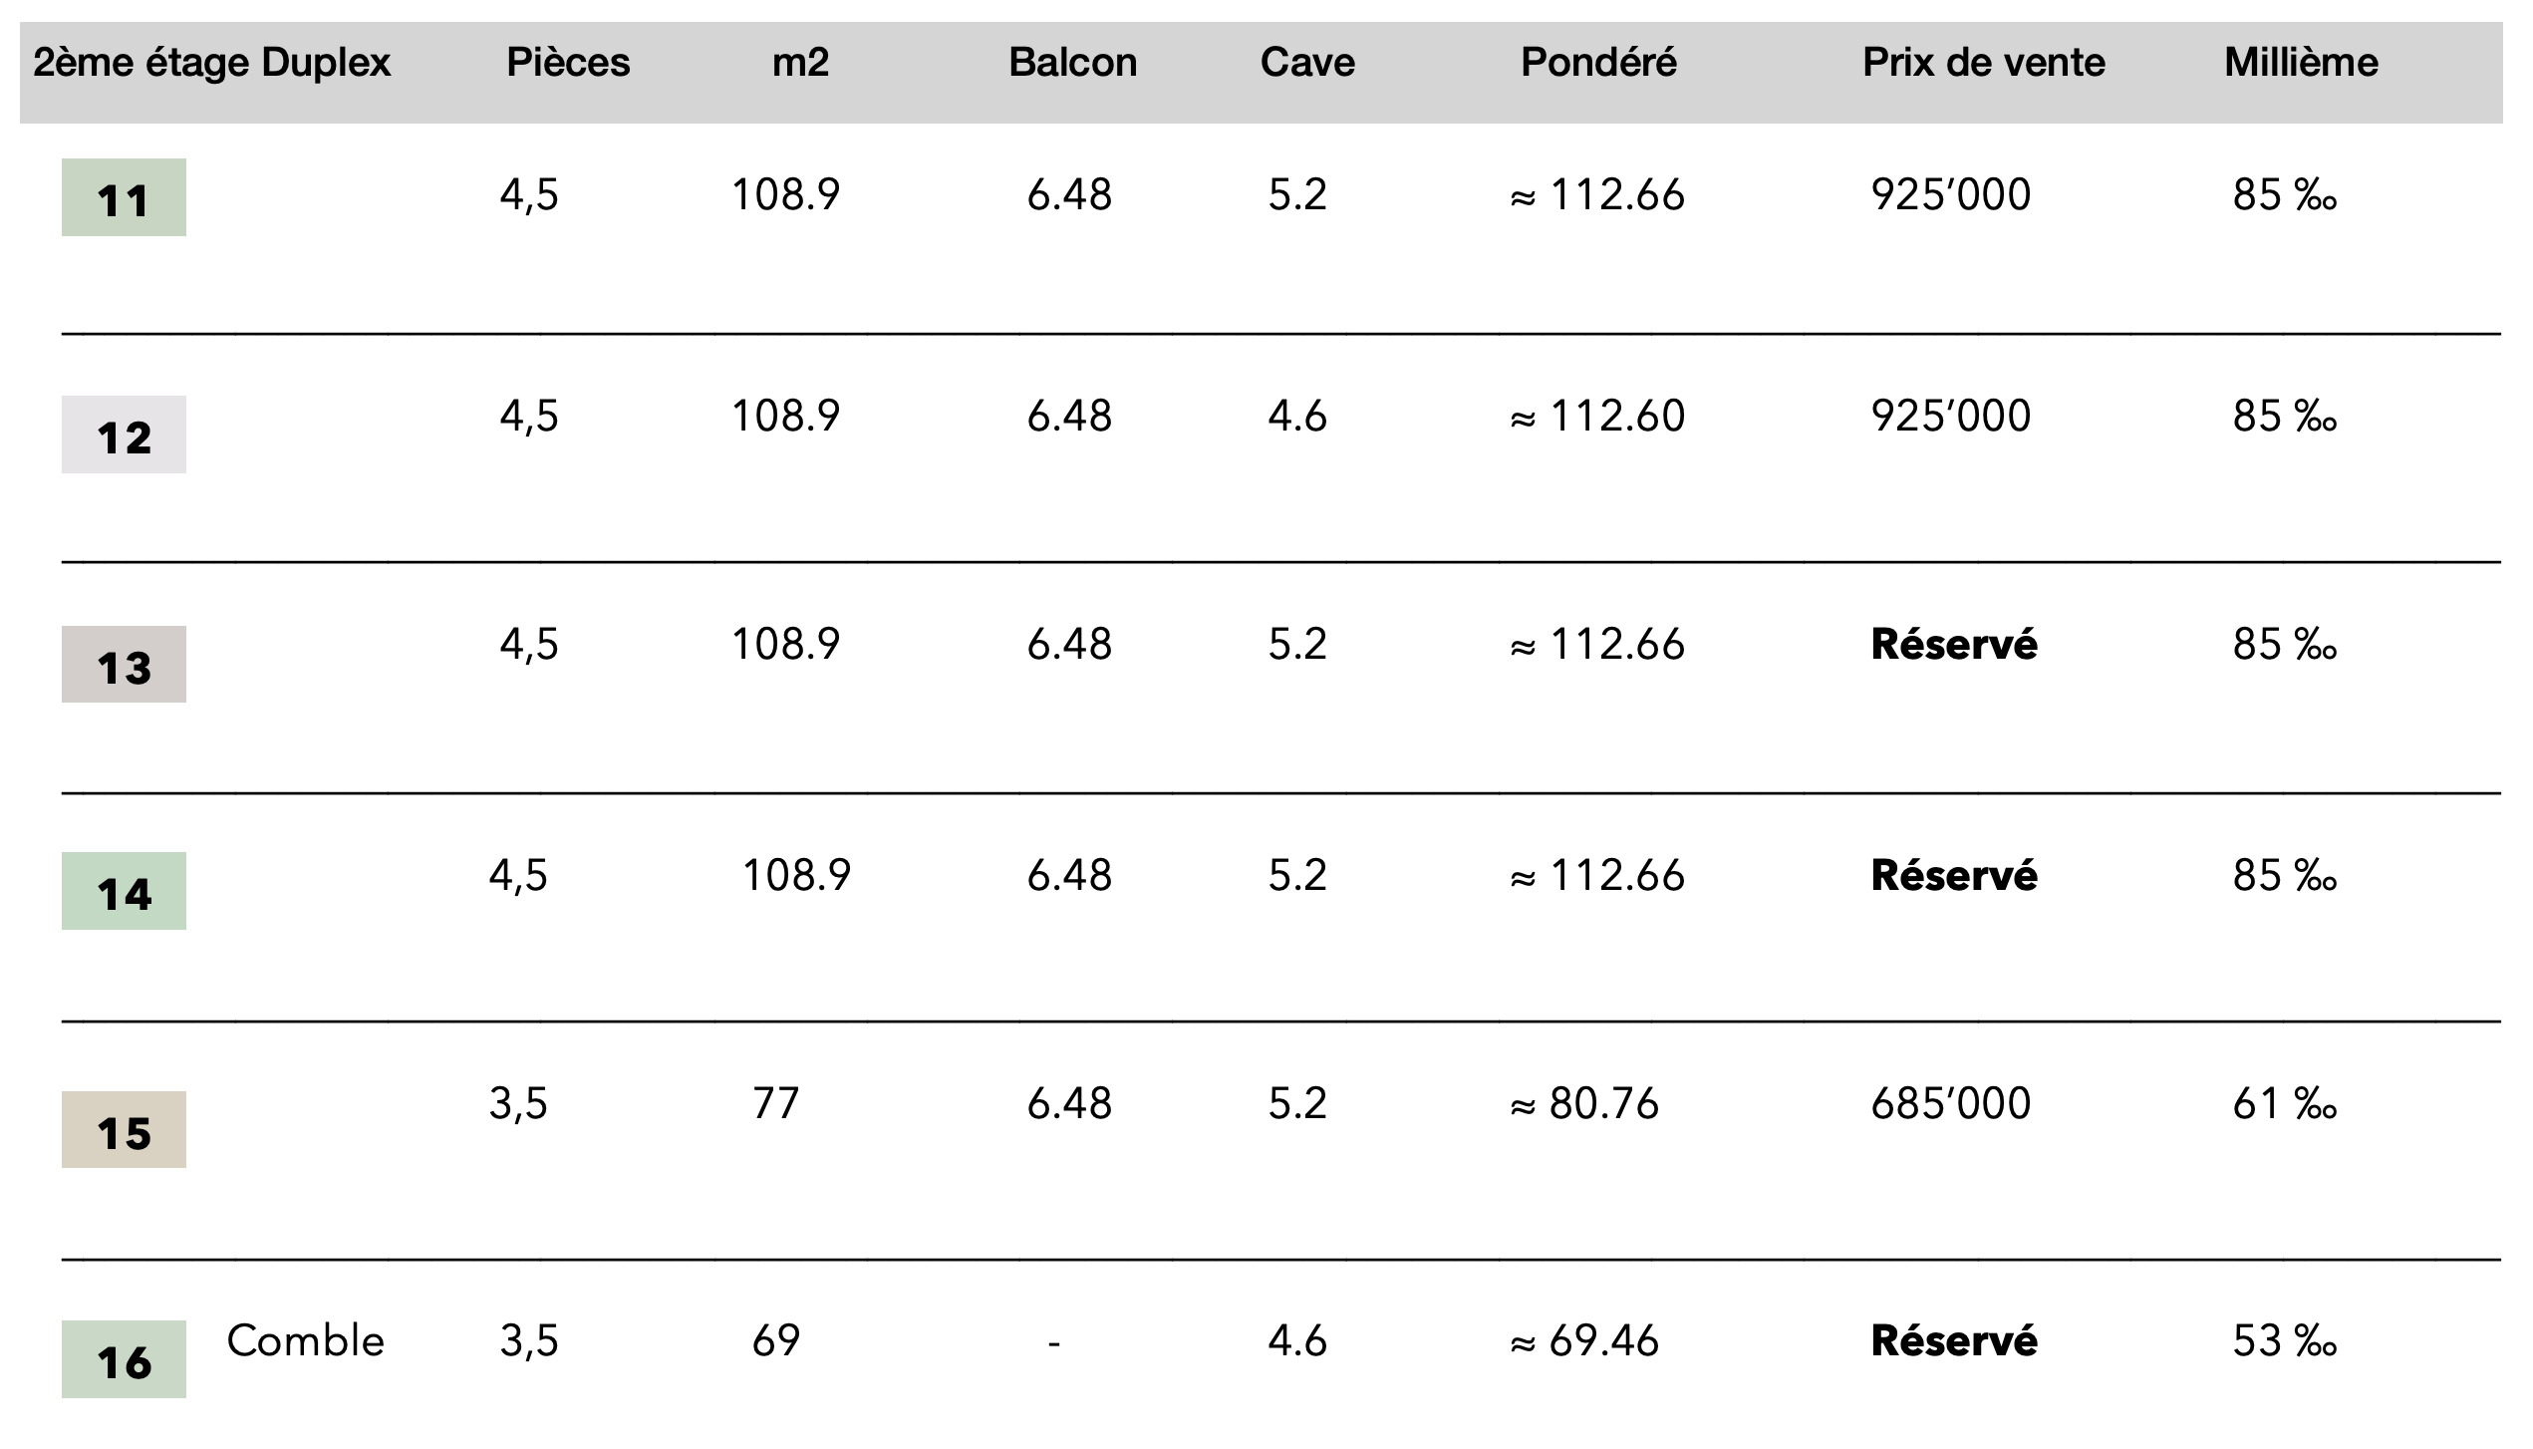Select the light grey apartment 12 badge
Screen dimensions: 2533x1449
(124, 435)
